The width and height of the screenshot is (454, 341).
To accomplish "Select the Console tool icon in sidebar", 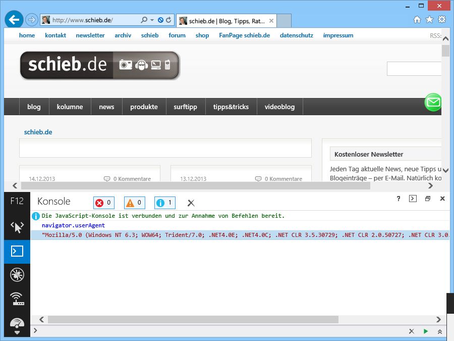I will click(17, 251).
